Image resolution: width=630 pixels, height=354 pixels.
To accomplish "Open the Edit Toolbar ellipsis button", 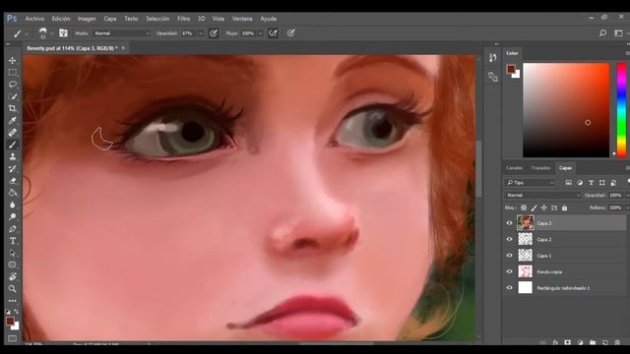I will tap(13, 301).
